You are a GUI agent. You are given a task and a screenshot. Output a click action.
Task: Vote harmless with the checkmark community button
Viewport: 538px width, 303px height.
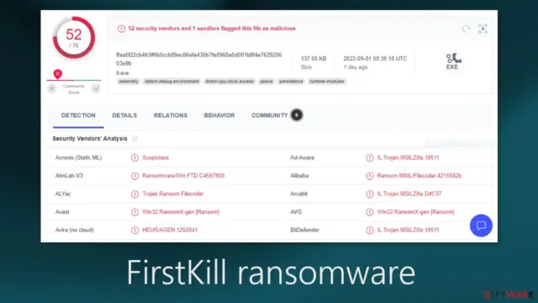pos(97,88)
